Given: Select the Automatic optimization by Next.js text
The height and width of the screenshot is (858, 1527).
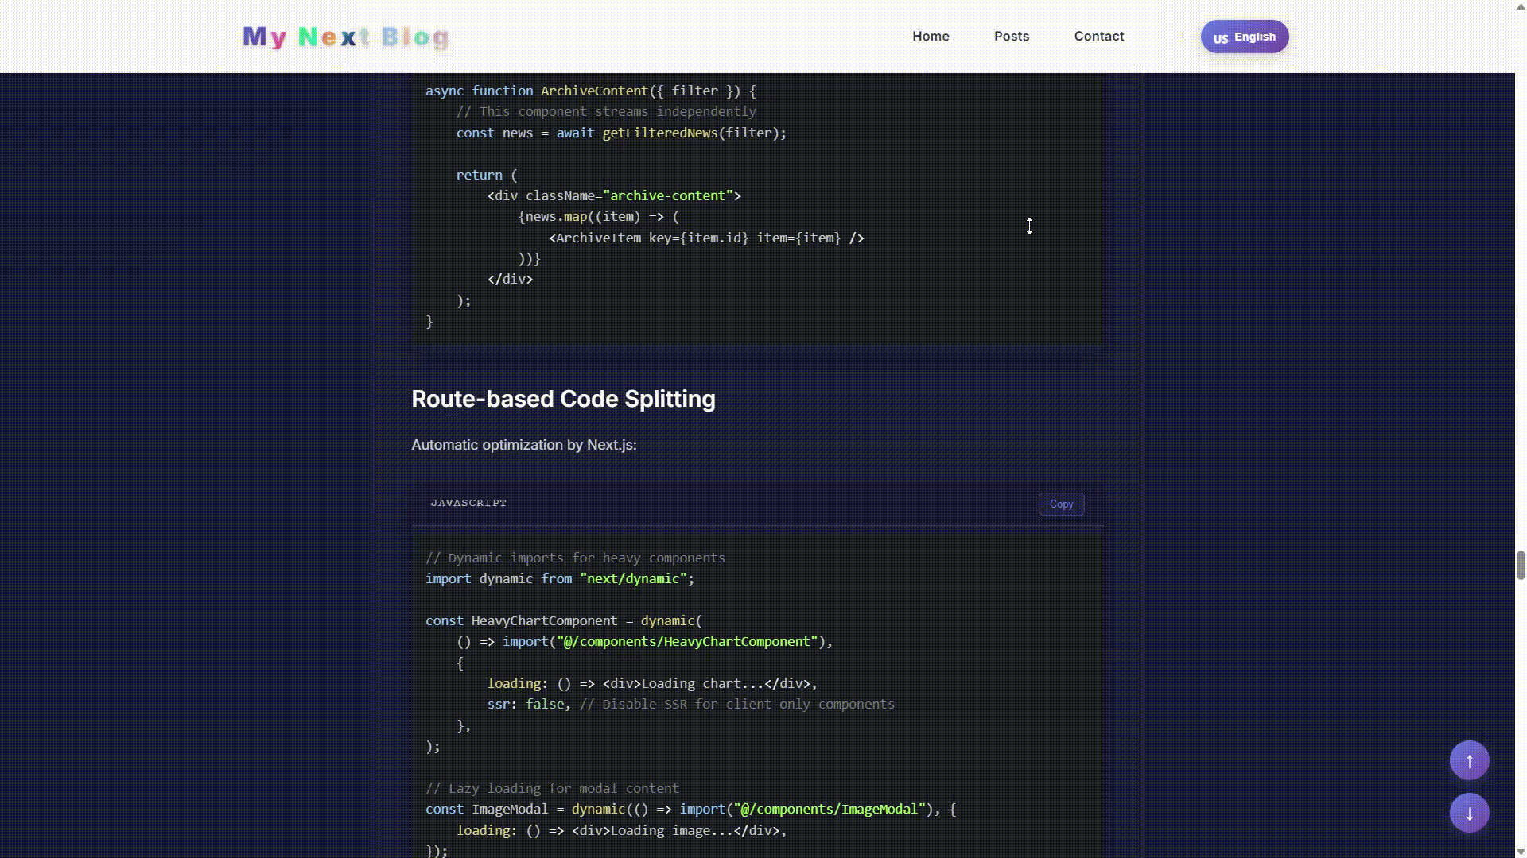Looking at the screenshot, I should pyautogui.click(x=523, y=445).
